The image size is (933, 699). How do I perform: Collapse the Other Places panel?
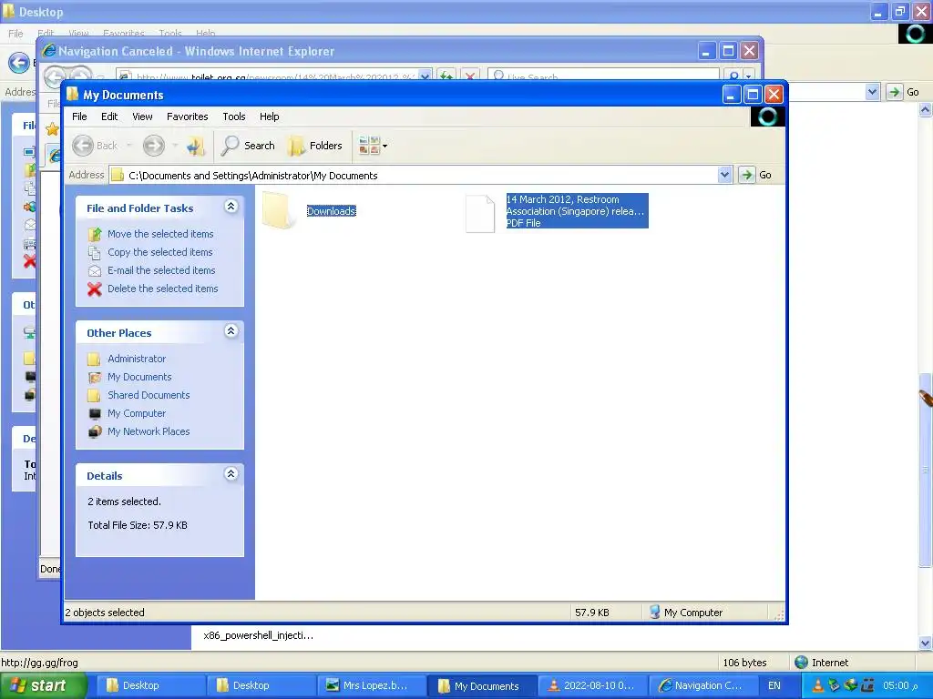231,331
